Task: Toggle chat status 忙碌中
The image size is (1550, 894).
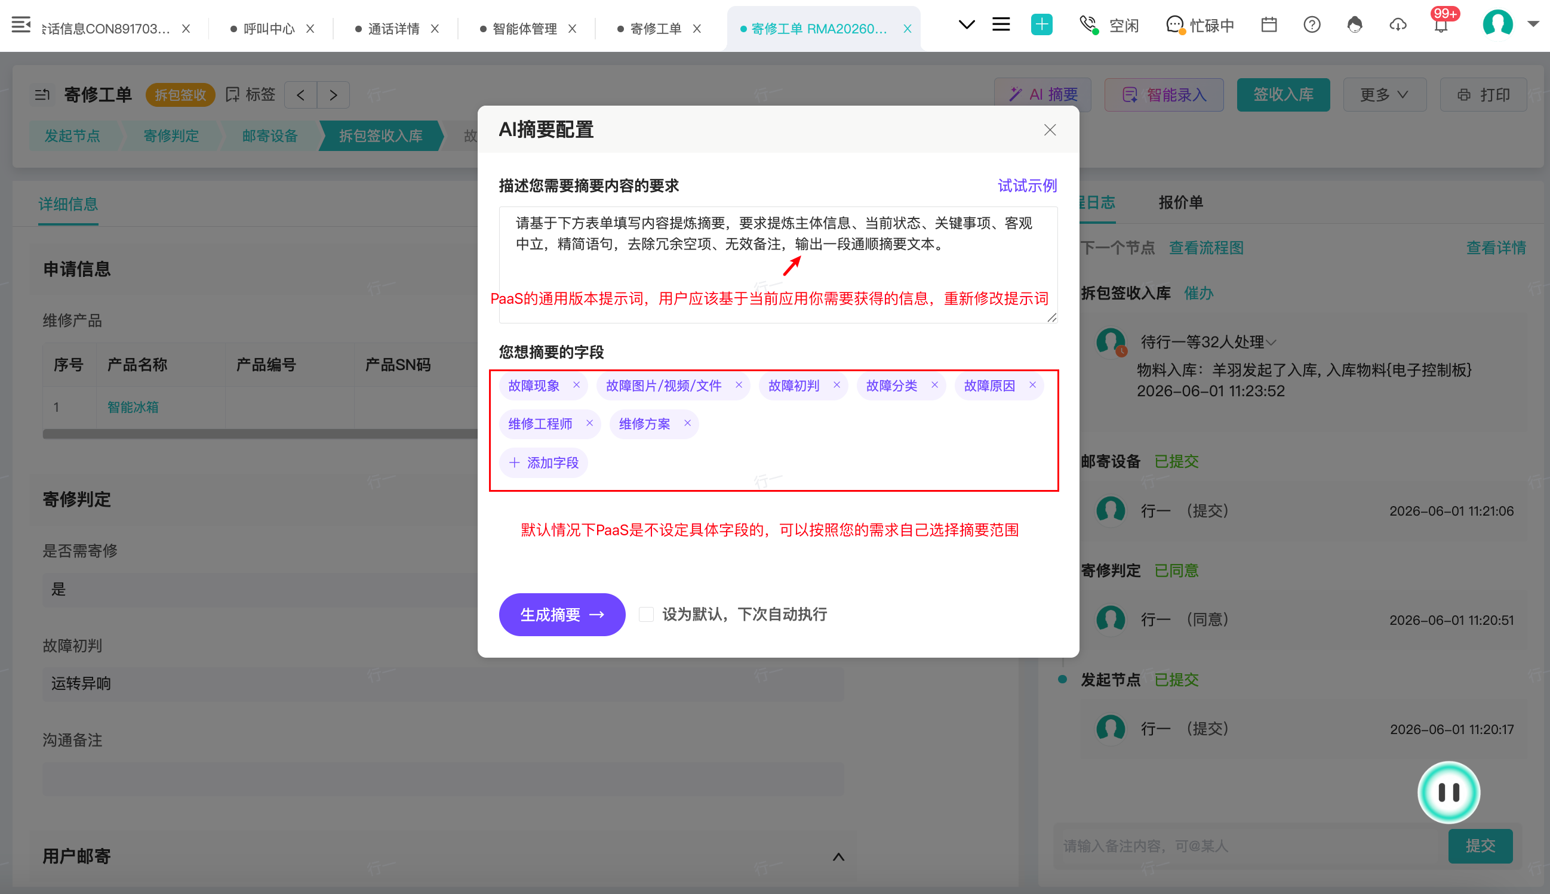Action: (1200, 25)
